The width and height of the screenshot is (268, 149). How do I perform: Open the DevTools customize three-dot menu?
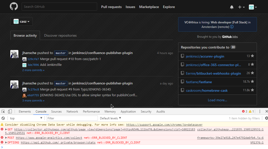(x=260, y=111)
